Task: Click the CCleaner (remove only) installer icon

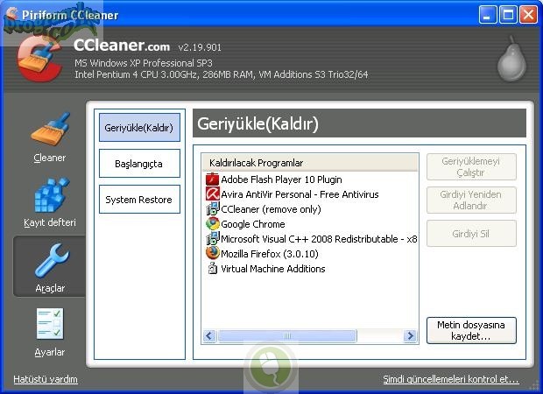Action: pyautogui.click(x=212, y=208)
